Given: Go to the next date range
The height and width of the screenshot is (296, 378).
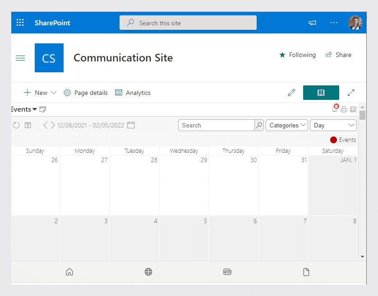Looking at the screenshot, I should (x=53, y=125).
